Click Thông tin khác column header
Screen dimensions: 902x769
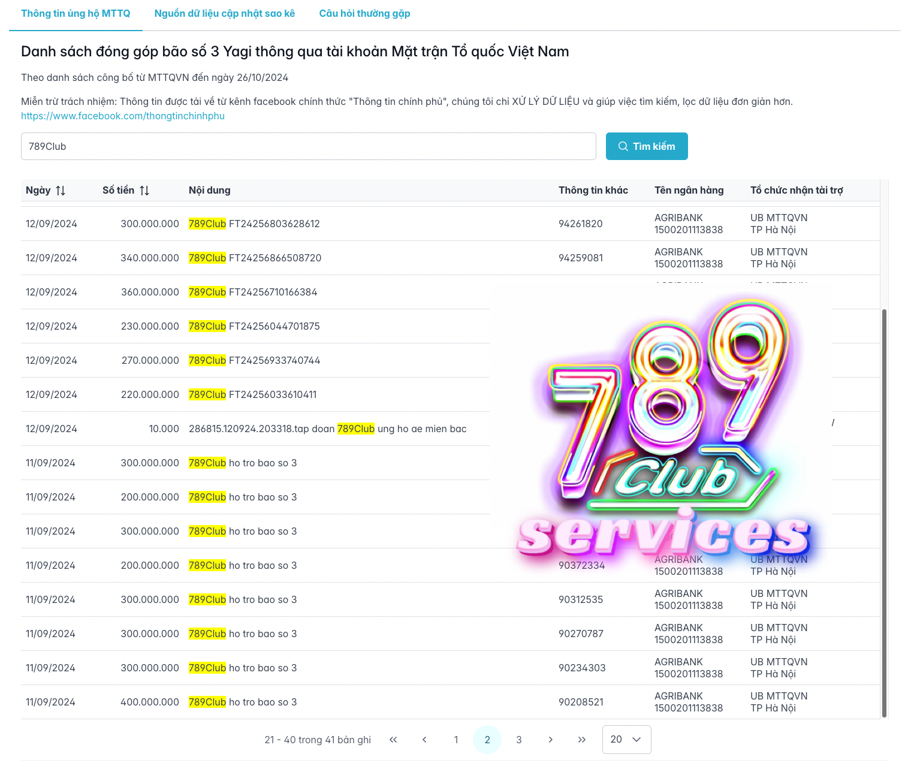[x=593, y=190]
